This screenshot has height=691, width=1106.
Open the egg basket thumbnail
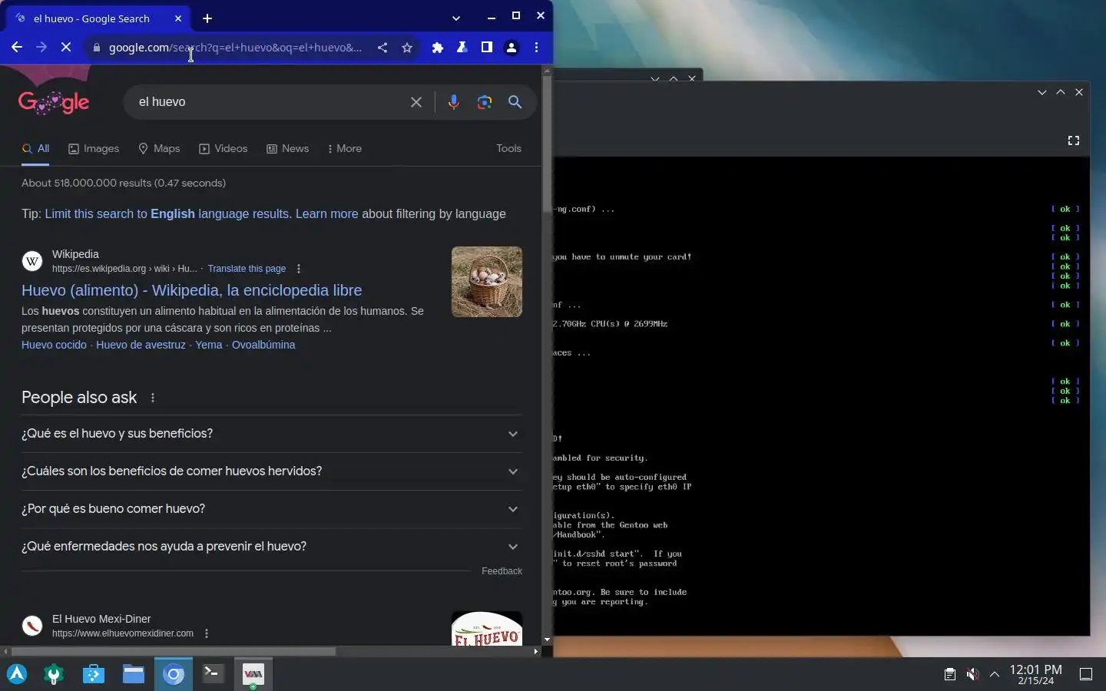[487, 282]
